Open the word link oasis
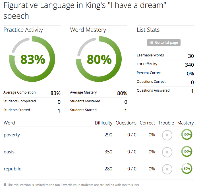The height and width of the screenshot is (186, 205). (9, 152)
